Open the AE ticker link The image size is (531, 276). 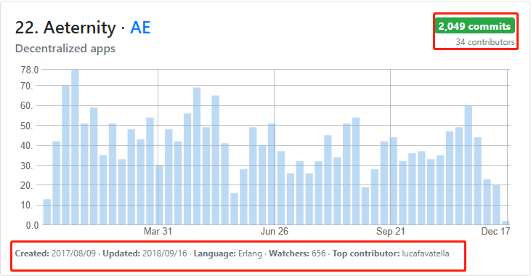coord(140,28)
